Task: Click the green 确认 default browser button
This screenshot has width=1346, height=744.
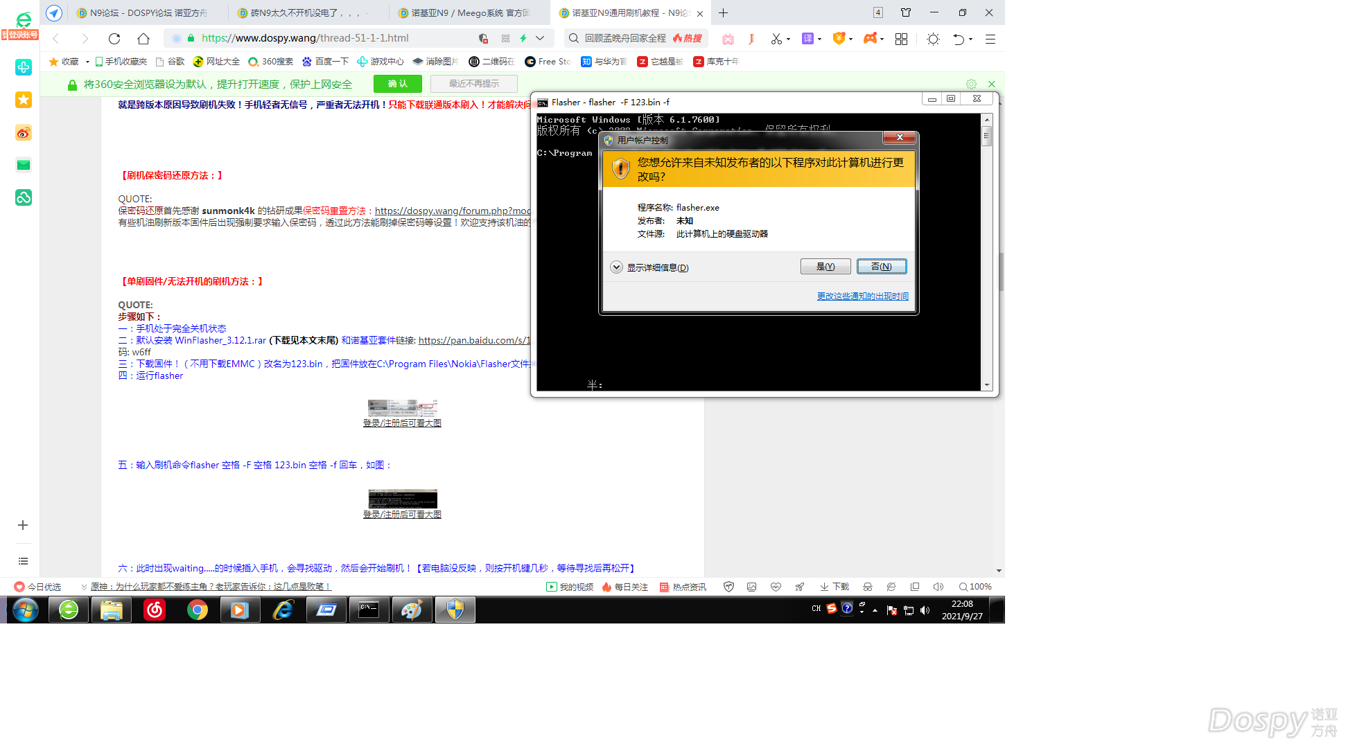Action: tap(397, 84)
